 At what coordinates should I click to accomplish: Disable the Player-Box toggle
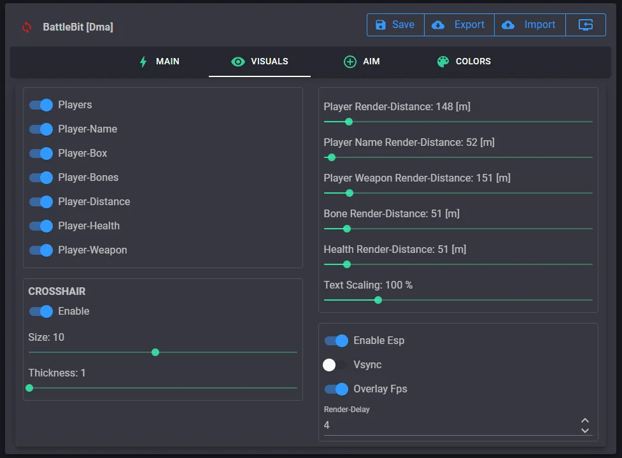click(x=41, y=154)
